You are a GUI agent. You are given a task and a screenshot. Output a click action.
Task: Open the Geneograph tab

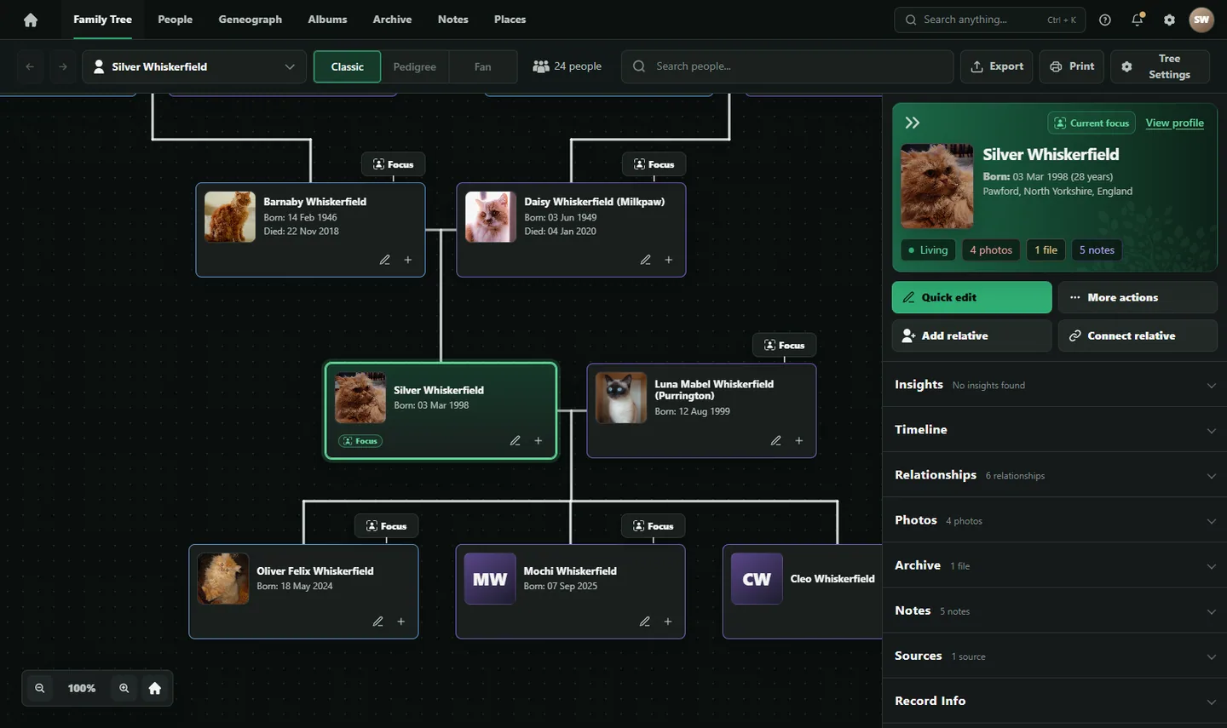point(251,20)
